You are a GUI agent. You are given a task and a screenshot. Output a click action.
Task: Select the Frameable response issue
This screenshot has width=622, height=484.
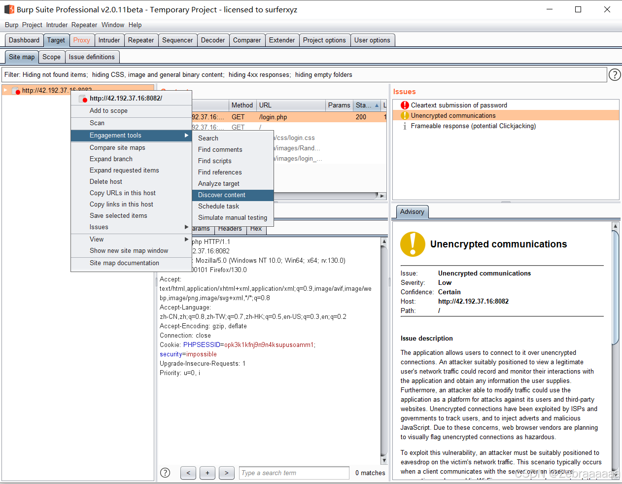[506, 126]
